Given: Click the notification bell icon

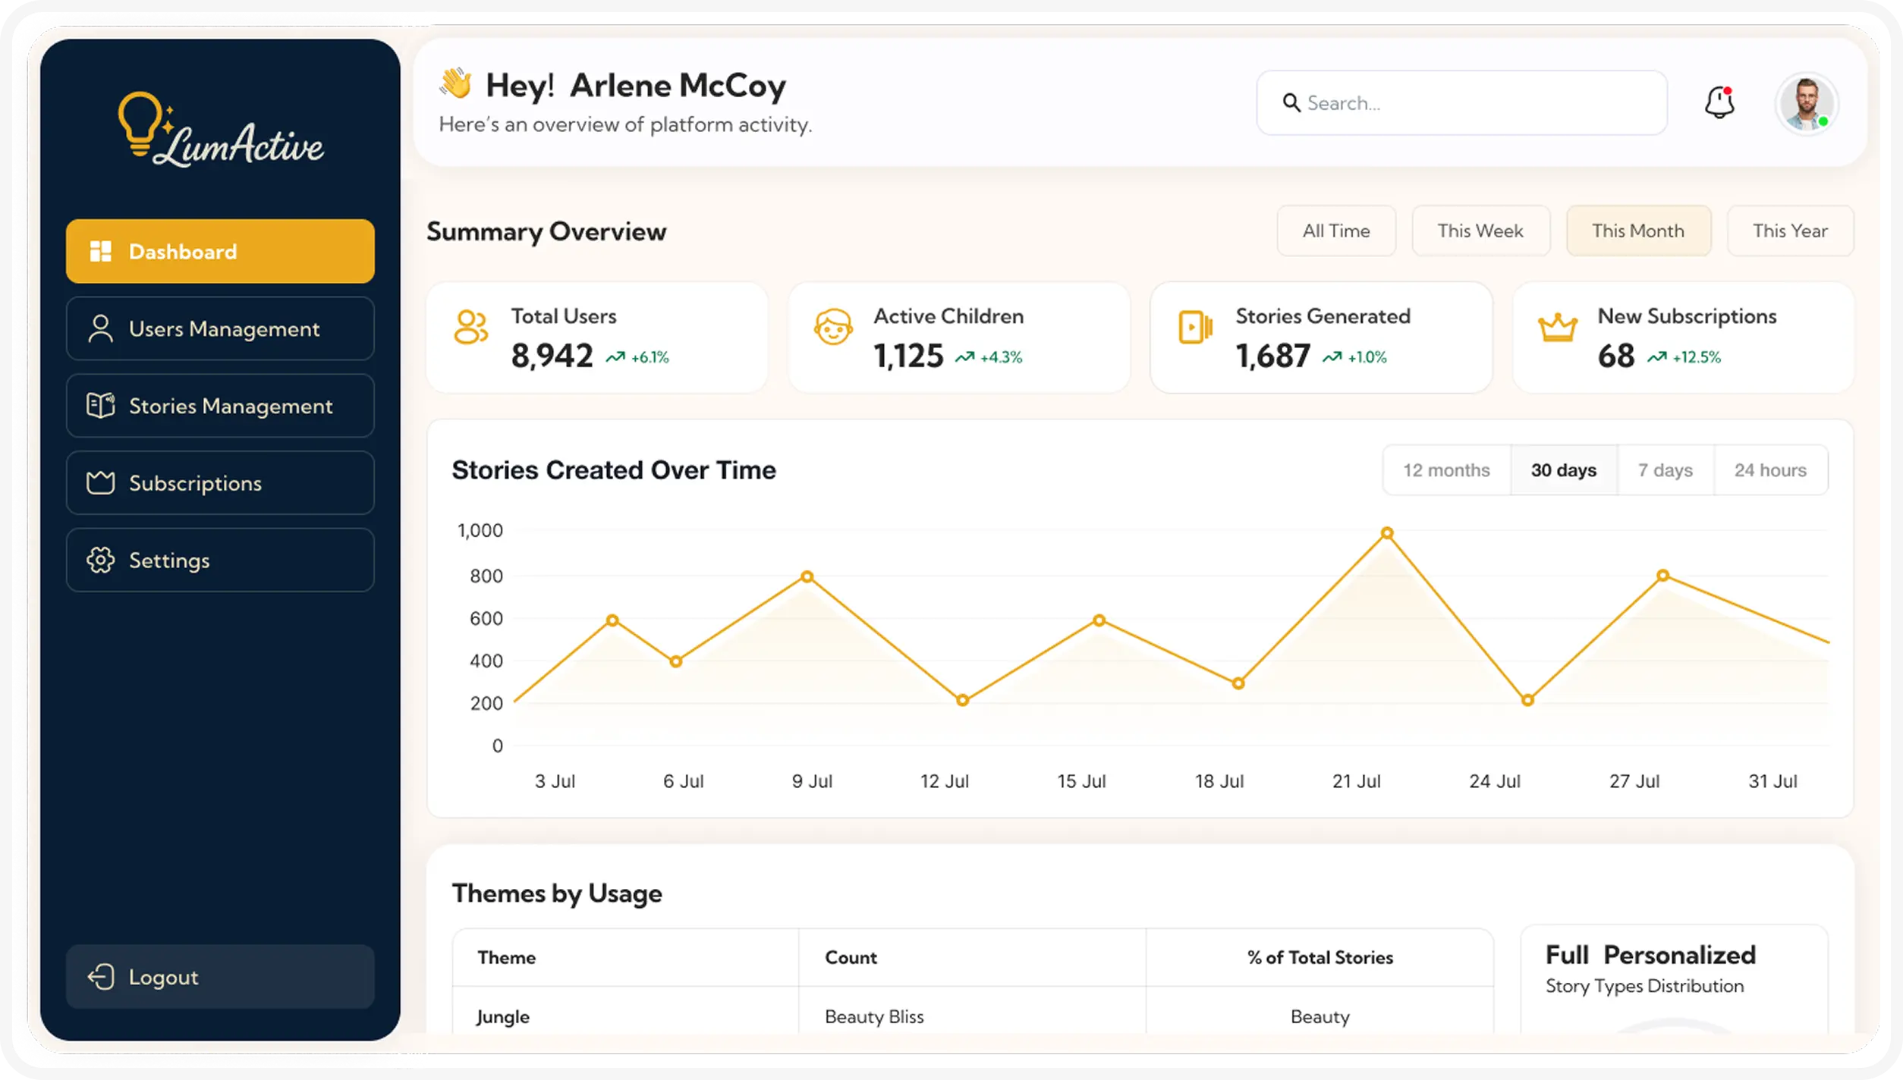Looking at the screenshot, I should 1719,102.
